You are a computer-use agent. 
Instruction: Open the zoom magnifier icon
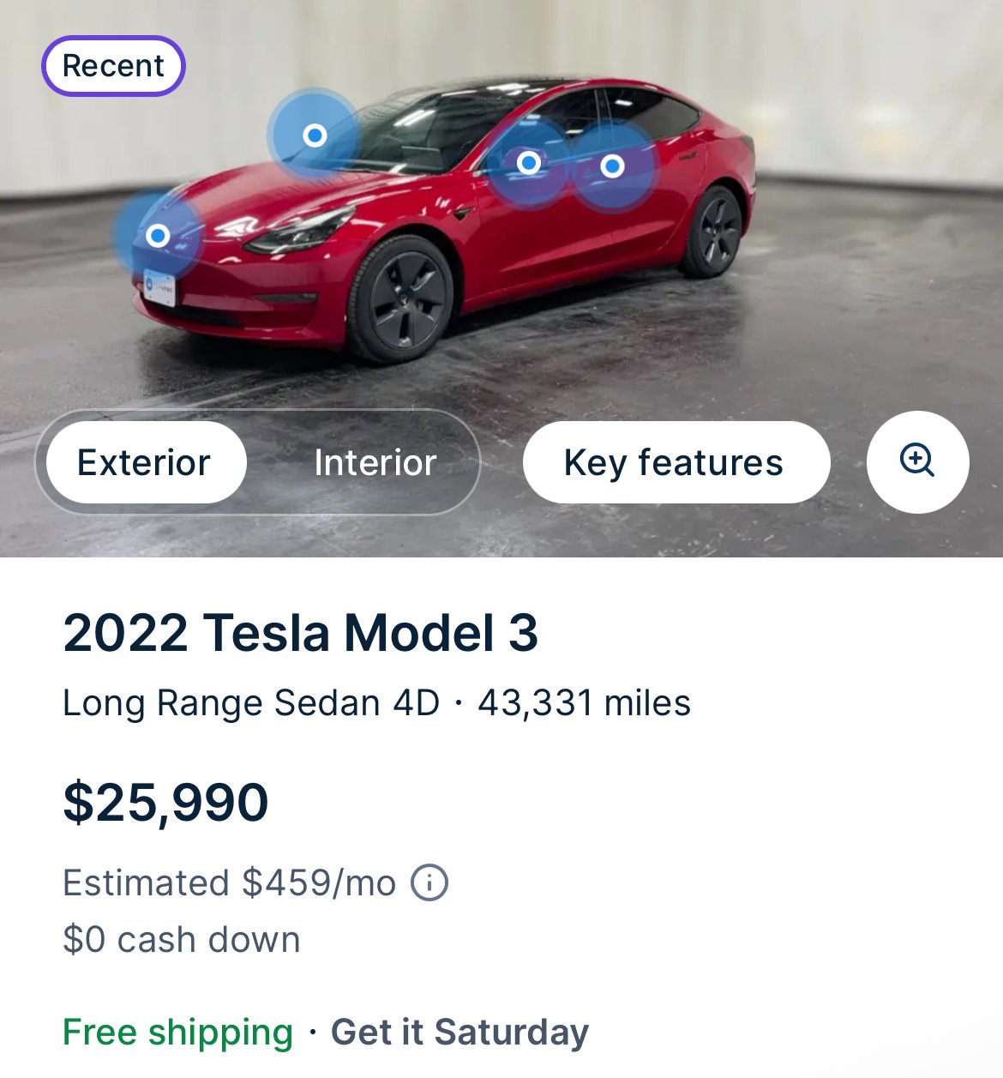point(917,461)
